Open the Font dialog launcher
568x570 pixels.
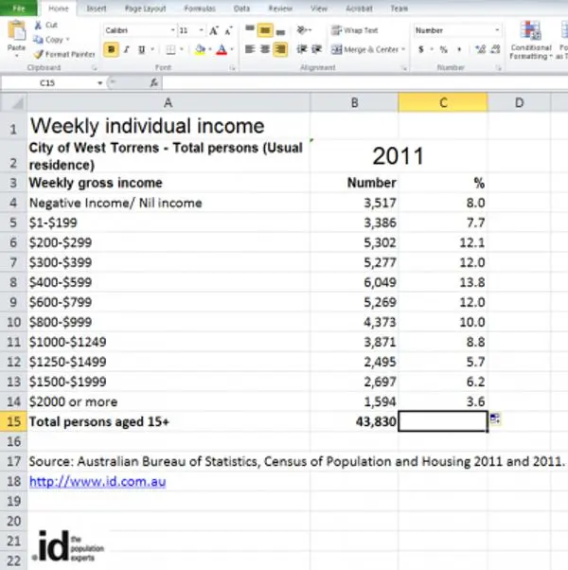click(233, 68)
